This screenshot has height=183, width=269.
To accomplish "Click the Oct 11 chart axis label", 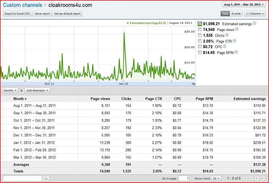I will [x=49, y=84].
